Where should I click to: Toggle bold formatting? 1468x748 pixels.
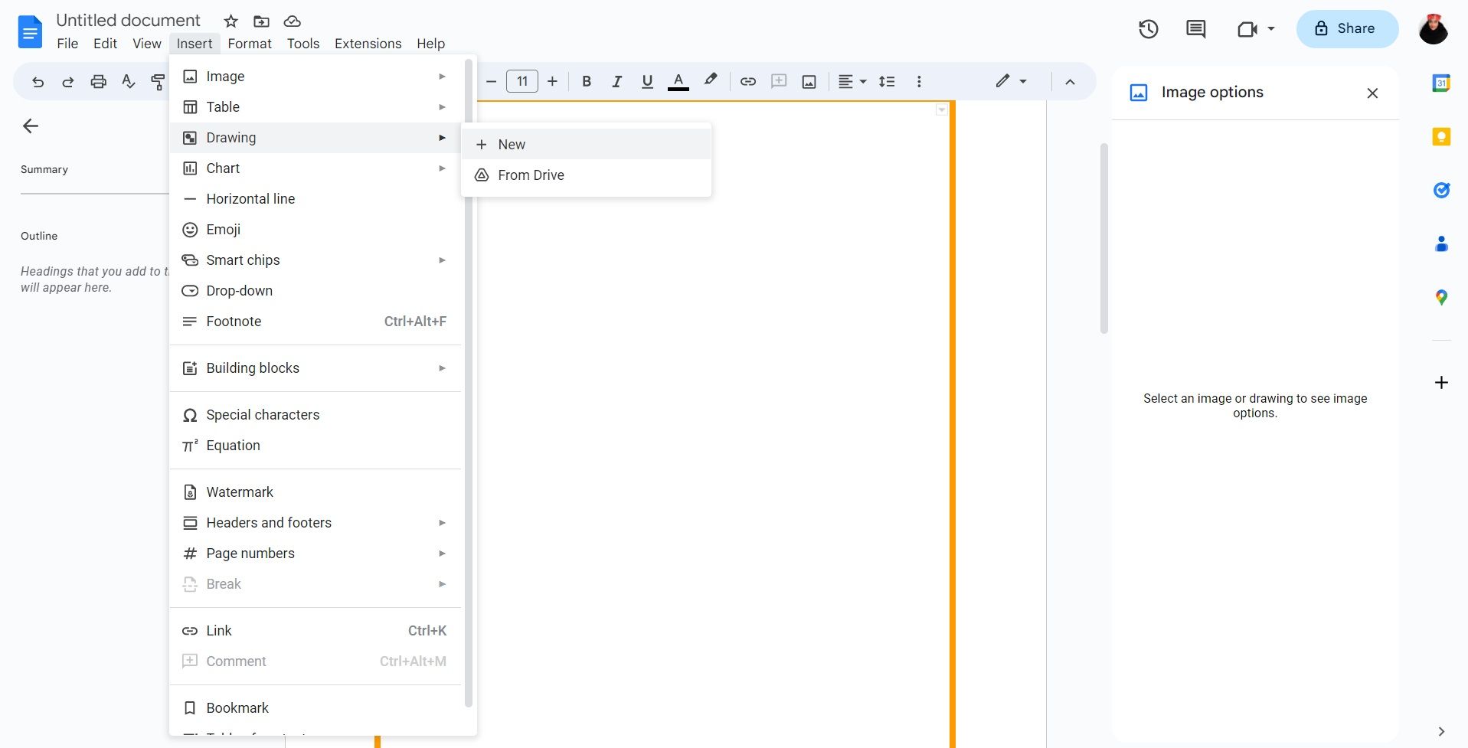(586, 81)
